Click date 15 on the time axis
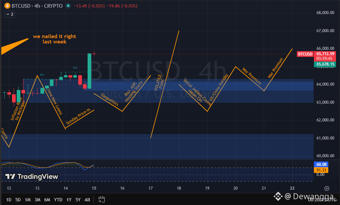This screenshot has width=340, height=205. point(94,188)
